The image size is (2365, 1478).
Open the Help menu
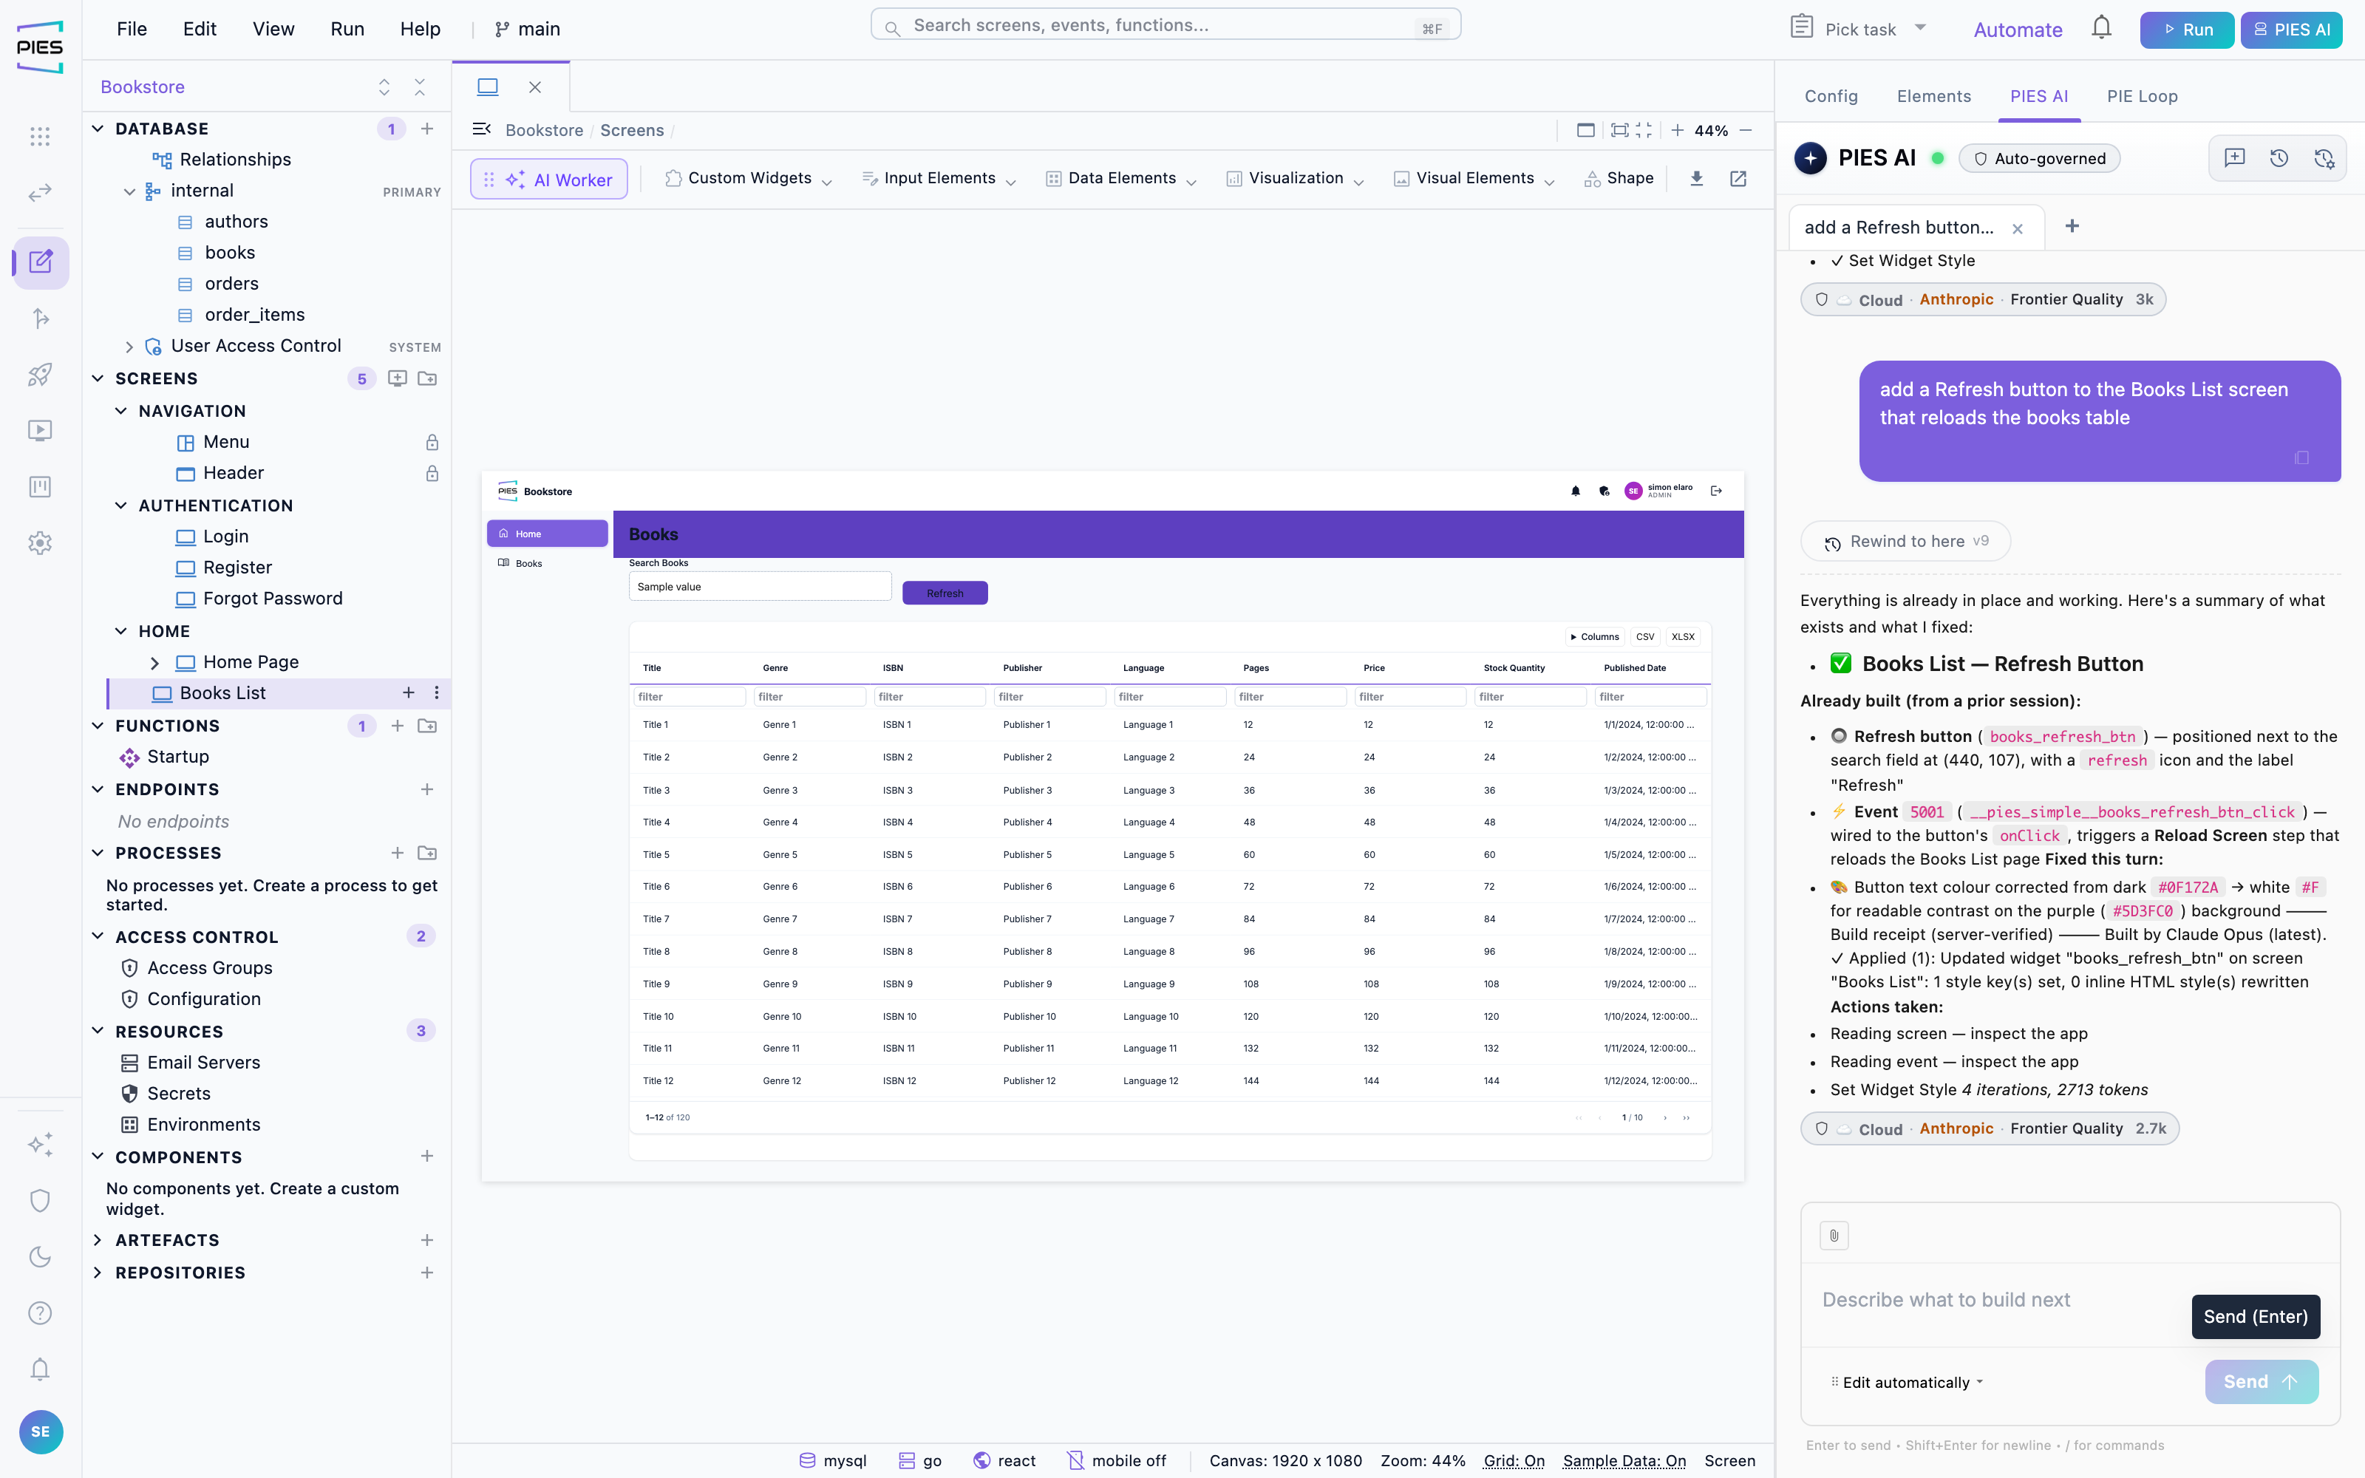pyautogui.click(x=421, y=30)
